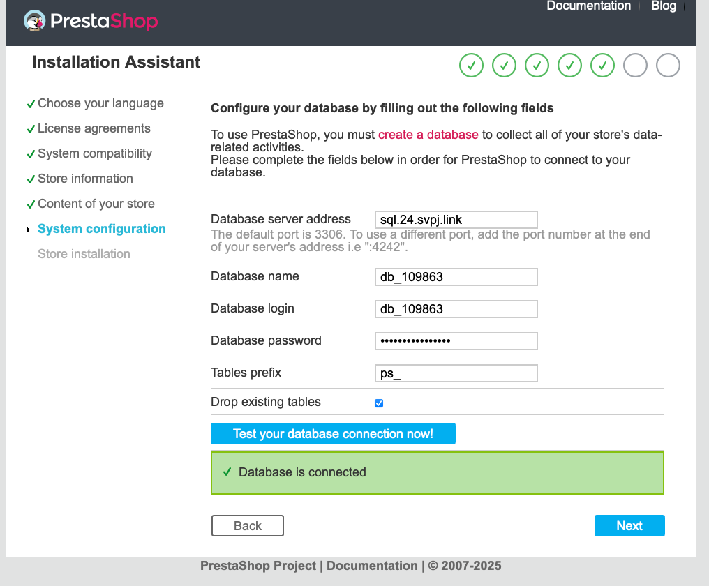709x586 pixels.
Task: Edit the Tables prefix field
Action: 456,373
